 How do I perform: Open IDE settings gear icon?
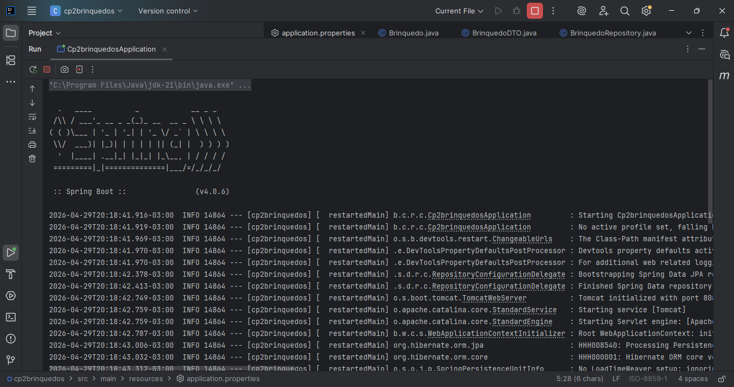tap(646, 11)
